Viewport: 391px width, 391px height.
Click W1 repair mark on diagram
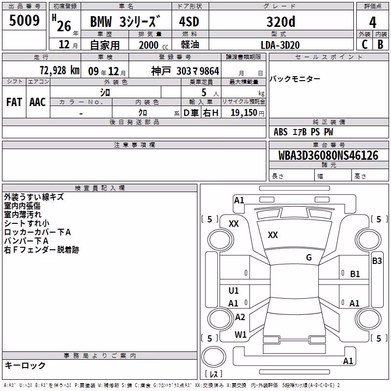pos(240,335)
